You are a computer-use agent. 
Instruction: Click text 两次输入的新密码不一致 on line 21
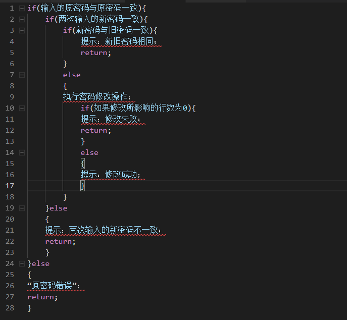click(113, 230)
